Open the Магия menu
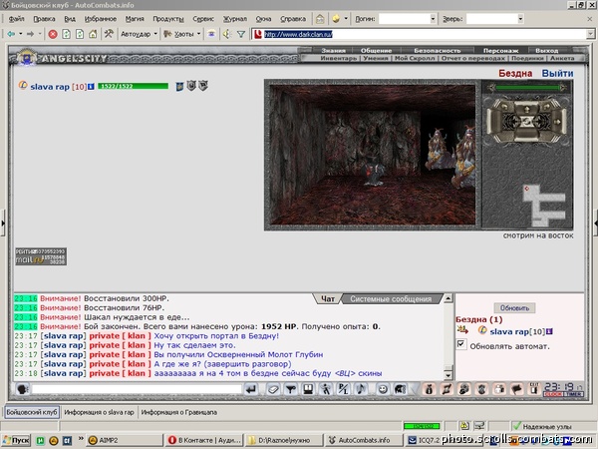Image resolution: width=598 pixels, height=449 pixels. pos(135,18)
